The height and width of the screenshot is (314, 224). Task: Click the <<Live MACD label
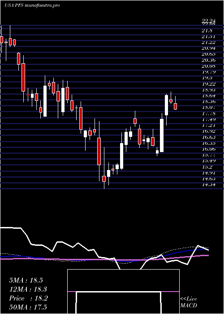[x=189, y=302]
